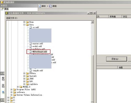
Task: Select the repldata folder
Action: [34, 84]
